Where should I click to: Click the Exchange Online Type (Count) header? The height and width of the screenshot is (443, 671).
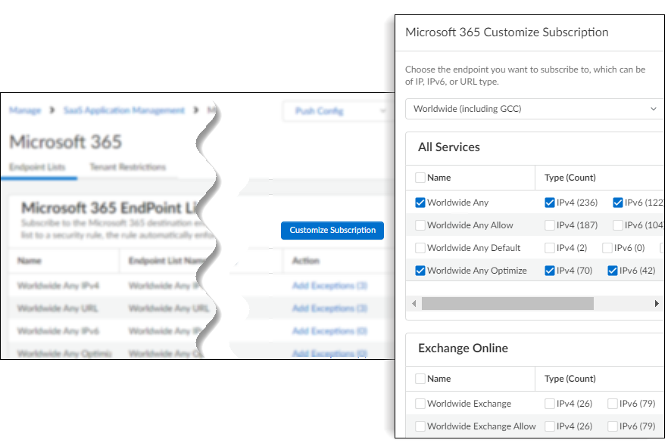point(570,379)
